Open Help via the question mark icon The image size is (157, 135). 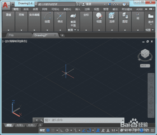click(124, 4)
